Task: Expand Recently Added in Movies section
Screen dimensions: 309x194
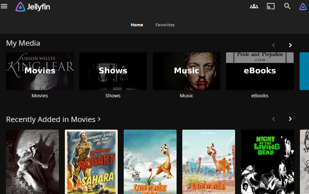Action: pyautogui.click(x=54, y=119)
